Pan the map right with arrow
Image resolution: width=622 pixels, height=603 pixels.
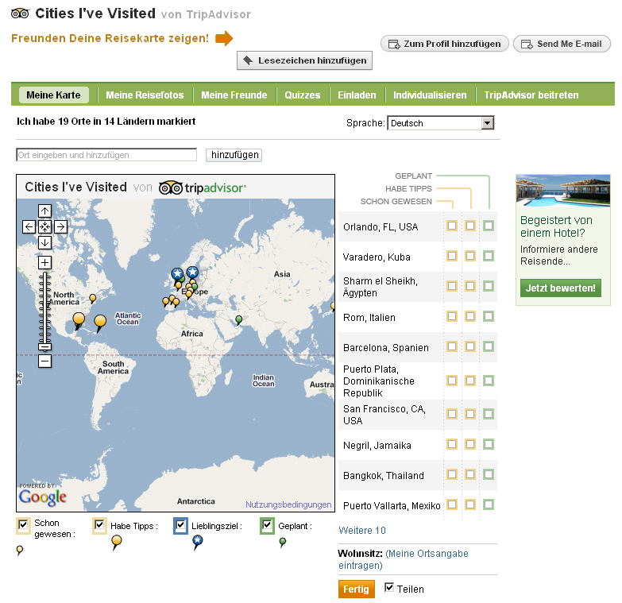coord(60,226)
